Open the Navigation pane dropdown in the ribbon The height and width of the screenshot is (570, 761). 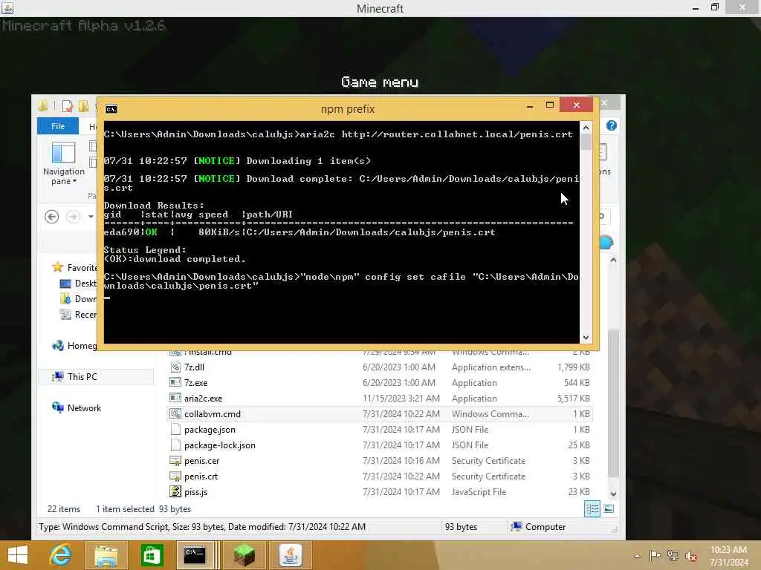[64, 163]
